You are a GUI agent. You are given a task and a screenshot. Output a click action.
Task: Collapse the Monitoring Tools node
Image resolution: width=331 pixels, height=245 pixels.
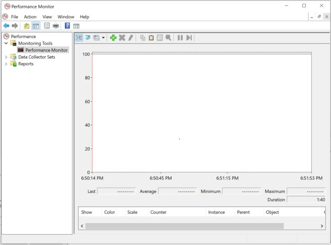coord(6,43)
